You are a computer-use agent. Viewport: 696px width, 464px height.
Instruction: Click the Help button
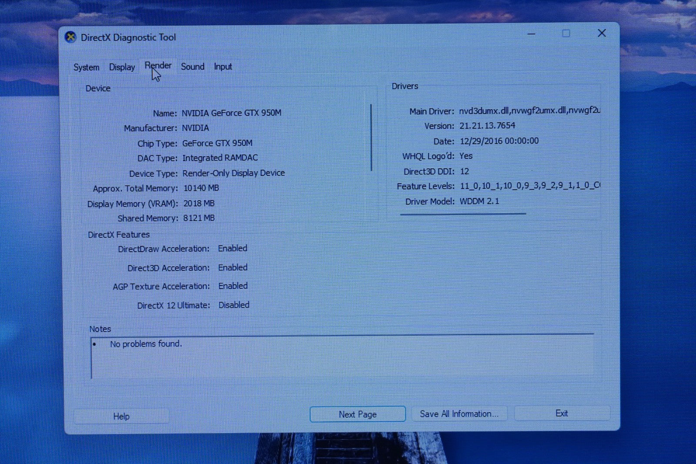(121, 416)
